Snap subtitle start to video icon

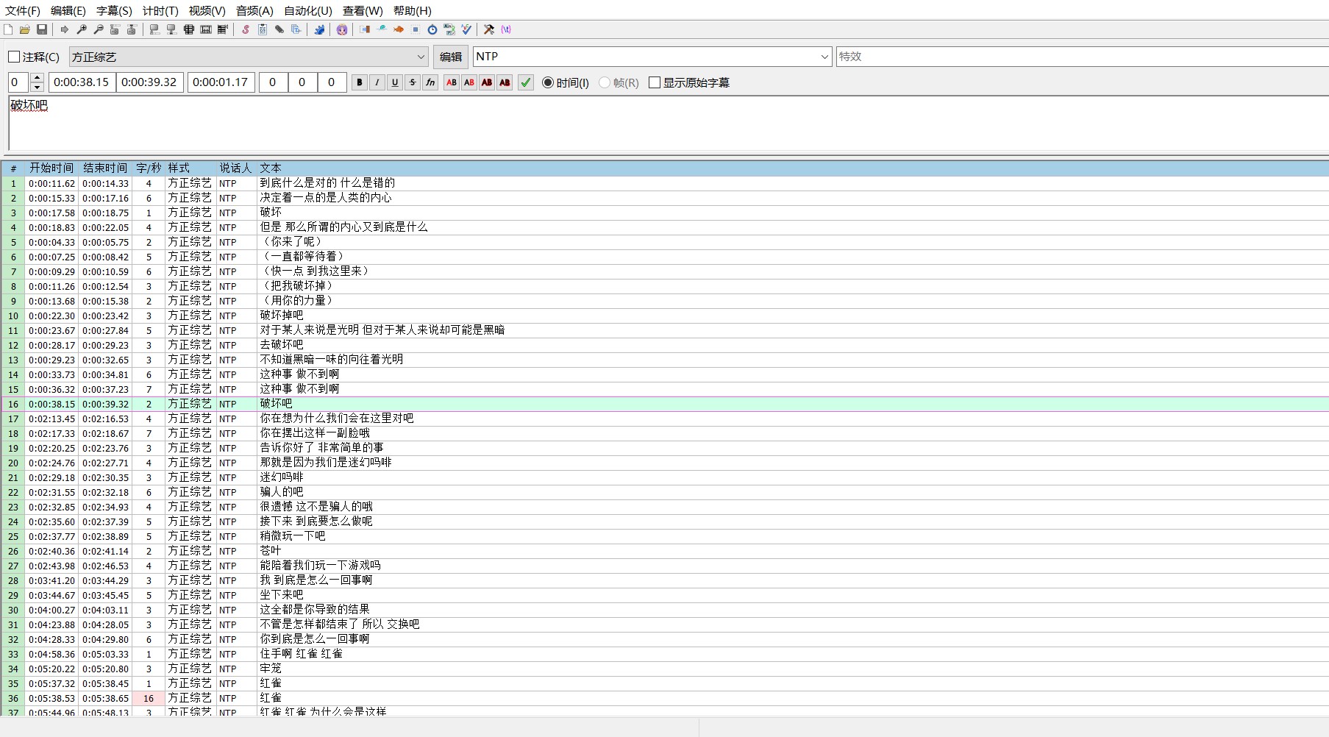(x=154, y=29)
